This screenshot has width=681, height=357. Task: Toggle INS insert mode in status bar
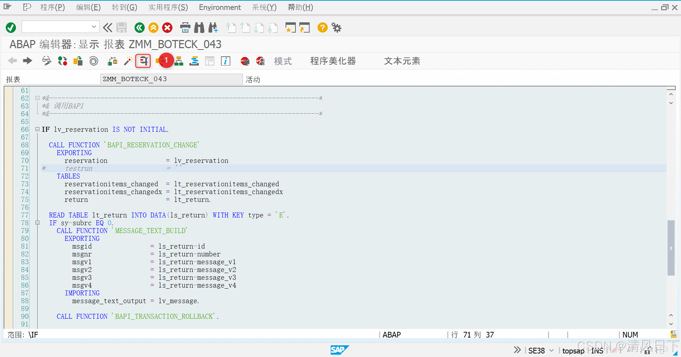597,351
